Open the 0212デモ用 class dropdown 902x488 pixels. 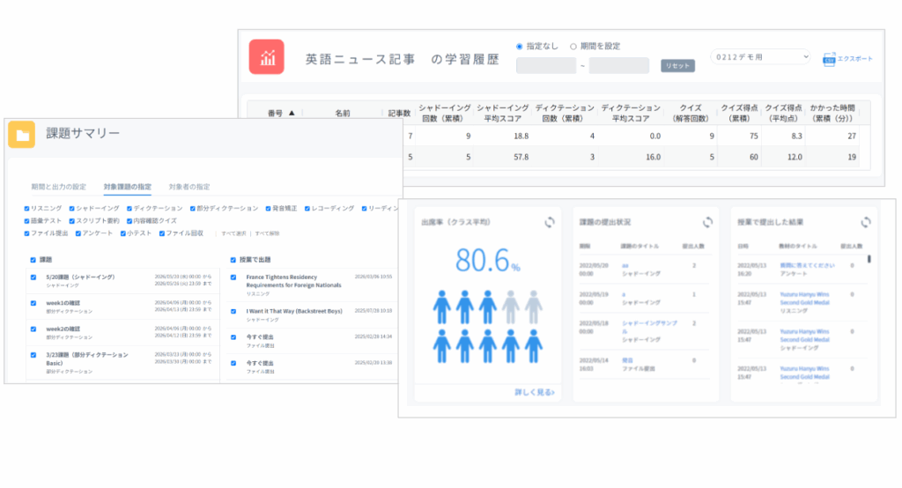tap(760, 57)
